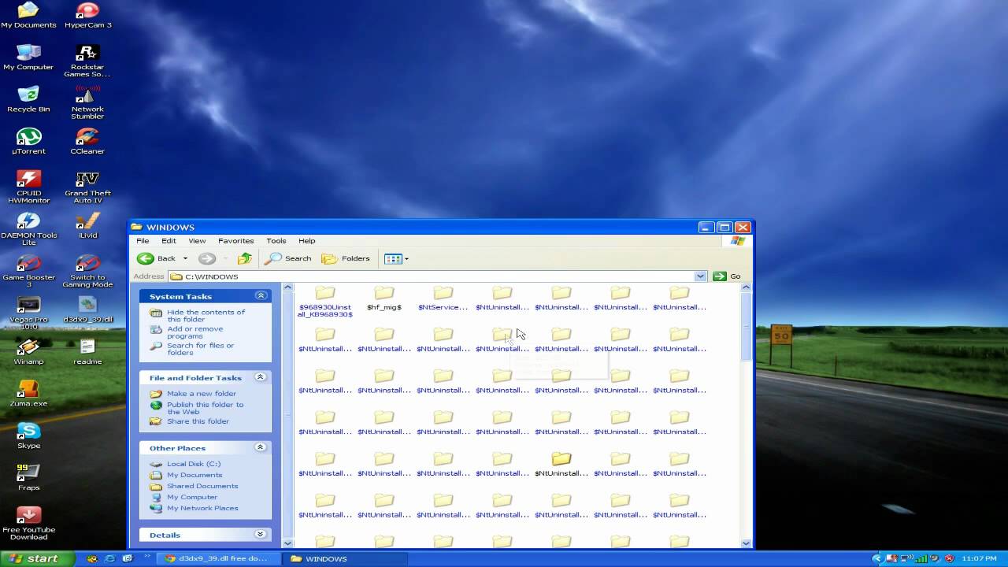1008x567 pixels.
Task: Click the Internet Explorer quick launch icon
Action: click(x=109, y=558)
